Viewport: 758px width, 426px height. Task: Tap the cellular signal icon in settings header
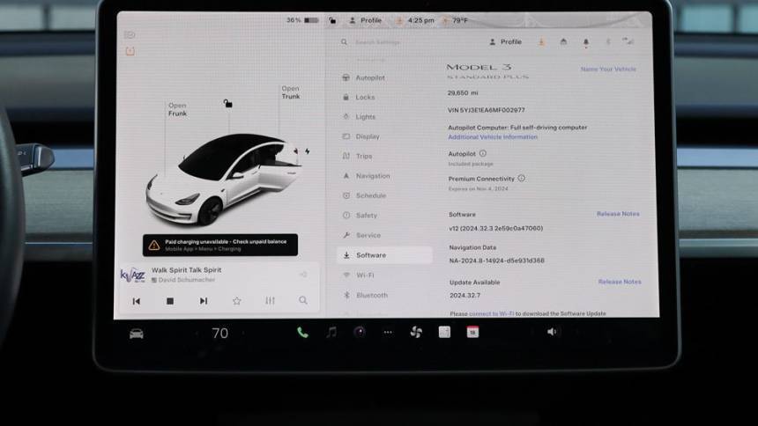pyautogui.click(x=628, y=41)
